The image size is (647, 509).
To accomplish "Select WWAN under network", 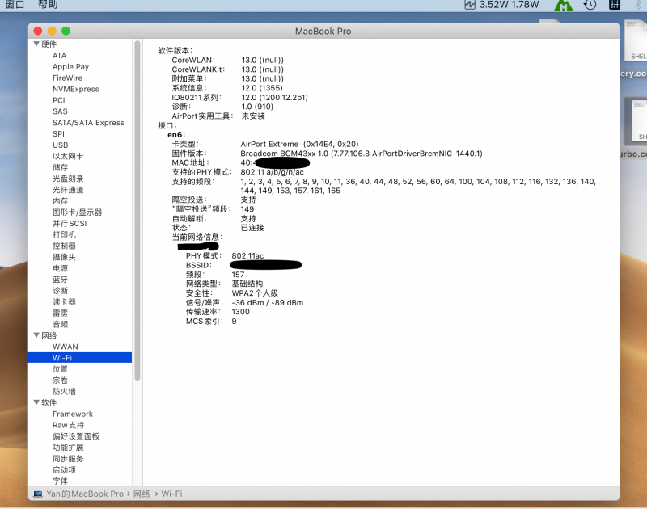I will click(x=66, y=347).
